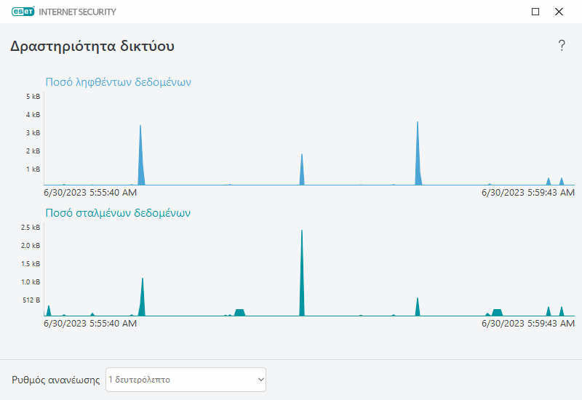Click received chart start timestamp 5:55:40 AM
Viewport: 582px width, 400px height.
[90, 193]
